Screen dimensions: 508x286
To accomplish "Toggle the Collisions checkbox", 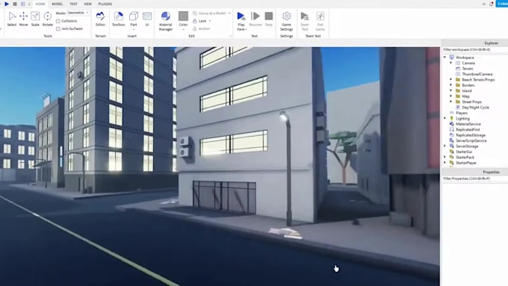I will click(x=58, y=21).
